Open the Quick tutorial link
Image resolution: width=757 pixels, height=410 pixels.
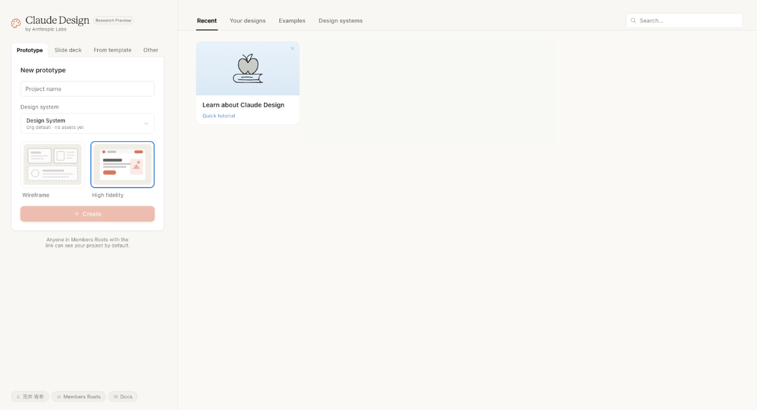coord(219,116)
